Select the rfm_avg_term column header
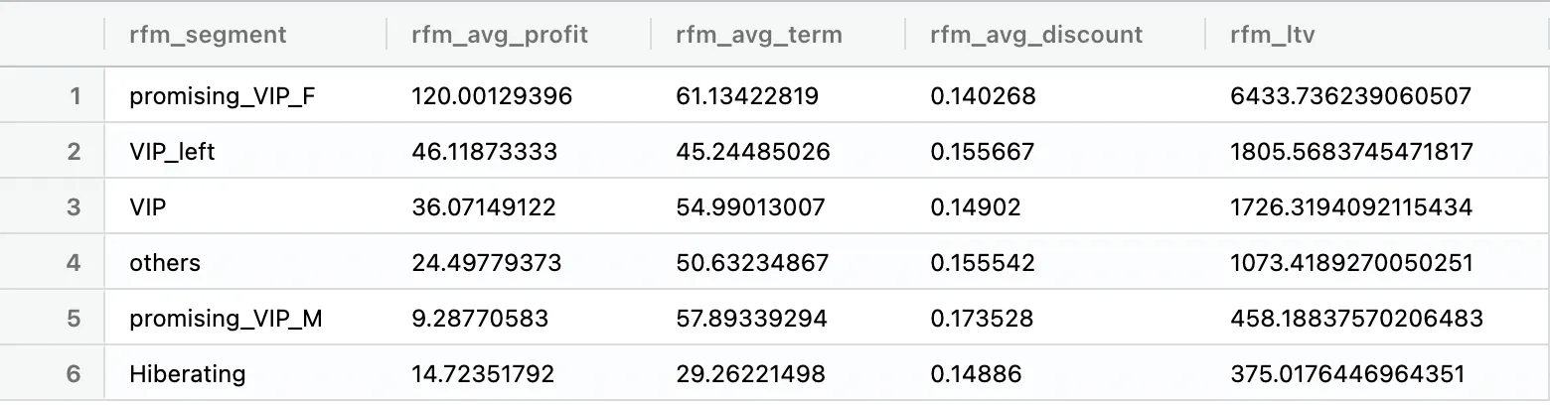 tap(759, 35)
